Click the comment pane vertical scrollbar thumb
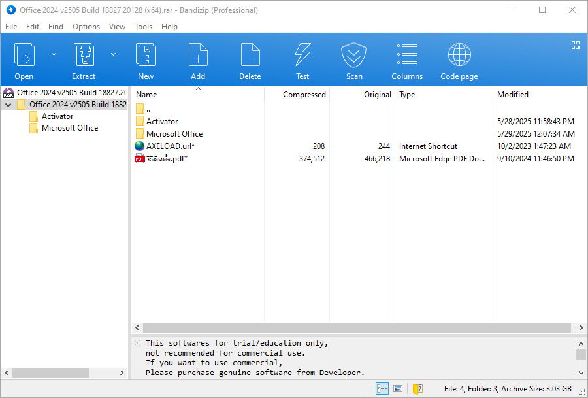Screen dimensions: 588x398 [581, 354]
